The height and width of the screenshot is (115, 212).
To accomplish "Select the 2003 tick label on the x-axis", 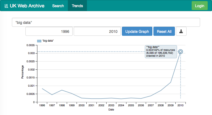I will tap(111, 105).
